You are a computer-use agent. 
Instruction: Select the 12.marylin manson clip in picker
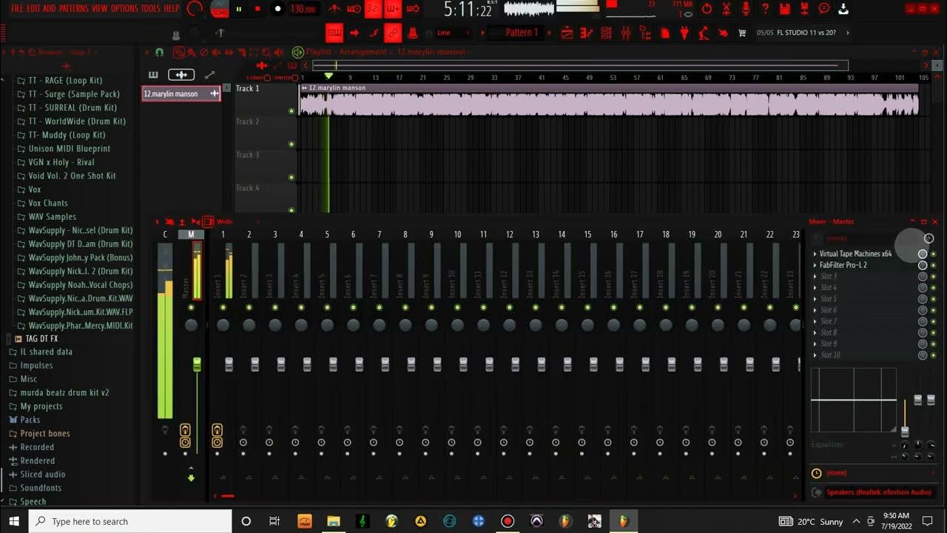pos(181,94)
